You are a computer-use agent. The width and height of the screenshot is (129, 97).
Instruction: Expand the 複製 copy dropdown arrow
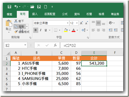coord(27,27)
